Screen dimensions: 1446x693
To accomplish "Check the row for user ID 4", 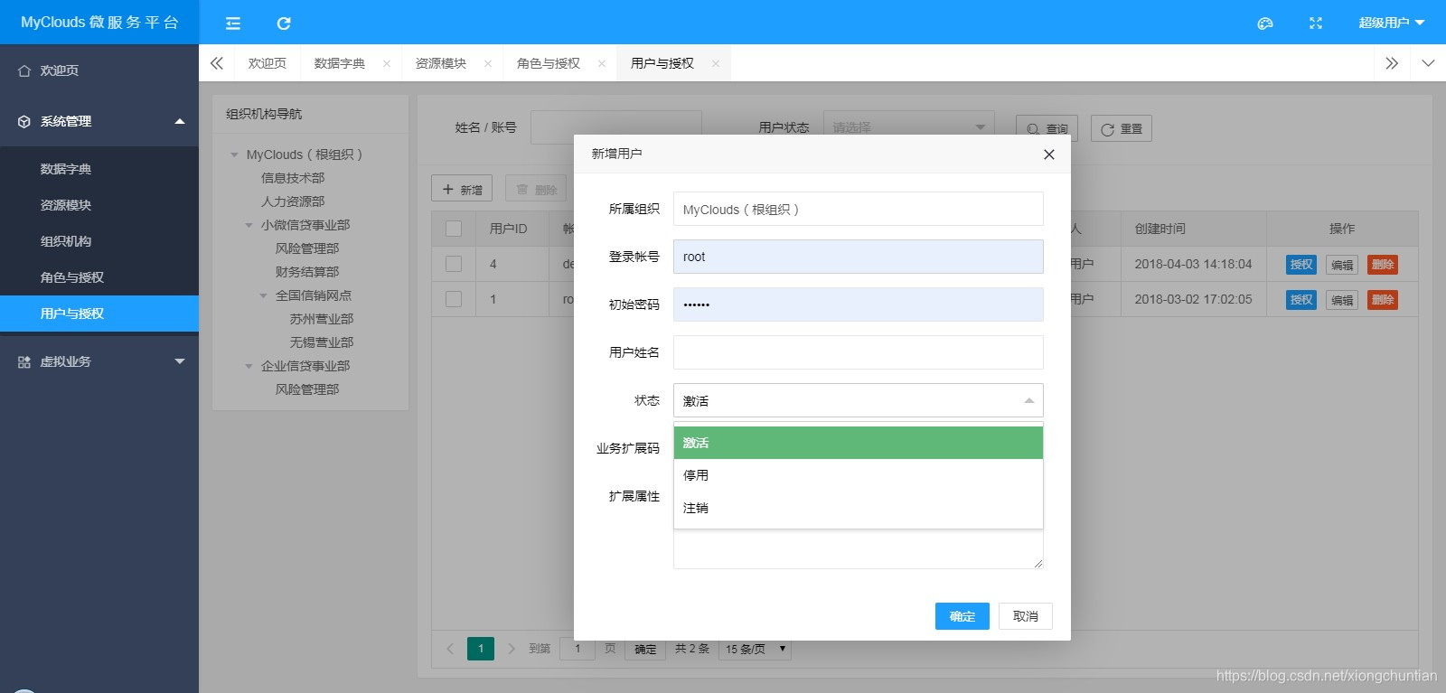I will pyautogui.click(x=454, y=264).
